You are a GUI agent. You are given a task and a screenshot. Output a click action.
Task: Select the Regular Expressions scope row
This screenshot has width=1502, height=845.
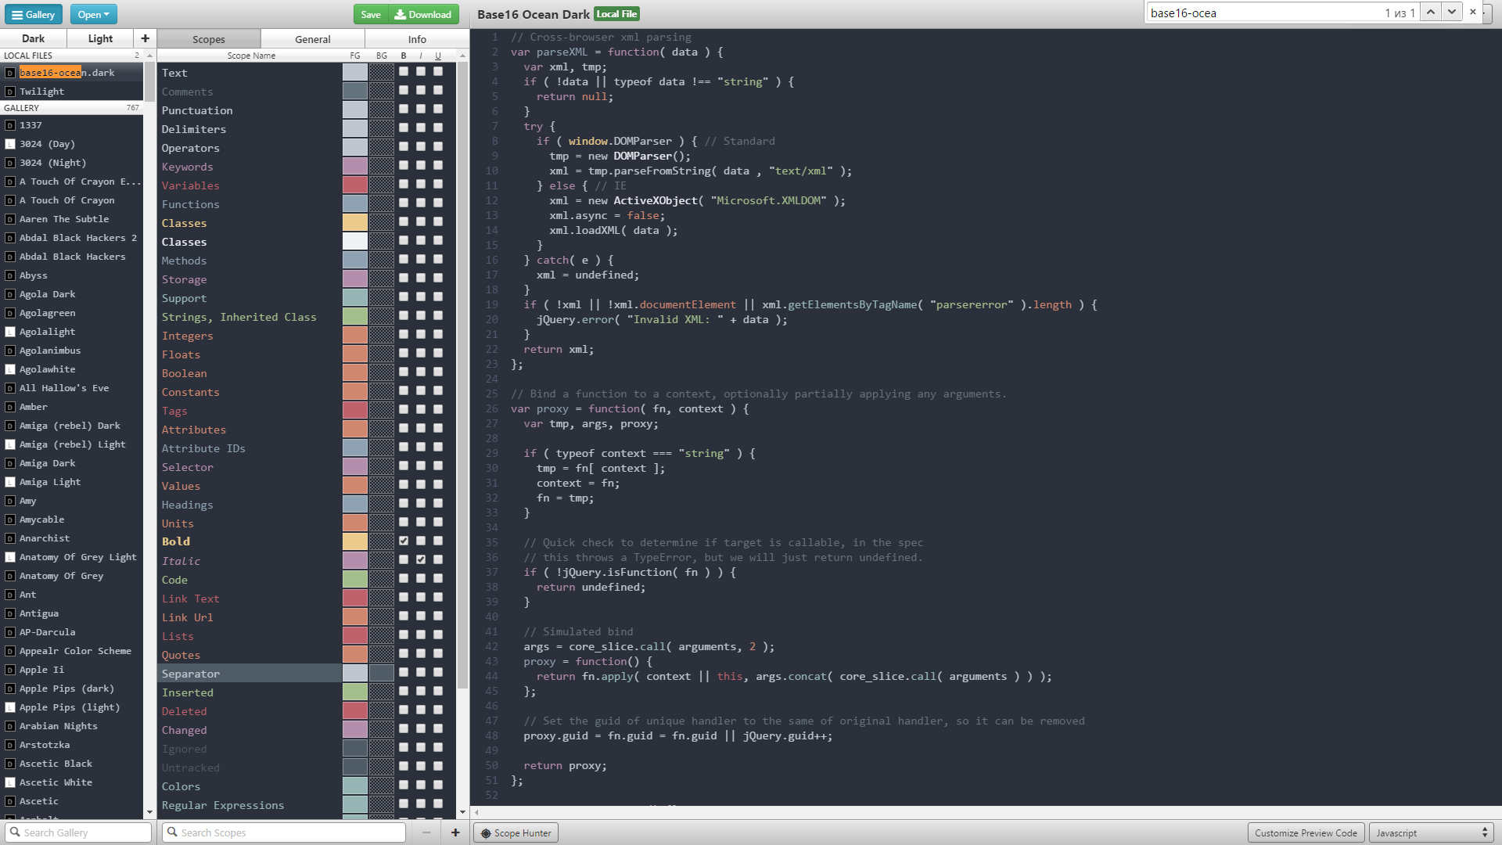[x=250, y=805]
